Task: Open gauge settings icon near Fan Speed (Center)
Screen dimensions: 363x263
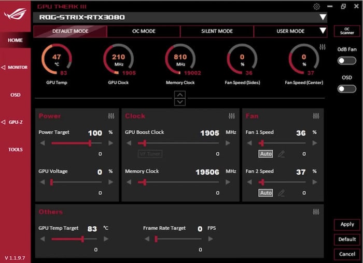Action: tap(322, 47)
